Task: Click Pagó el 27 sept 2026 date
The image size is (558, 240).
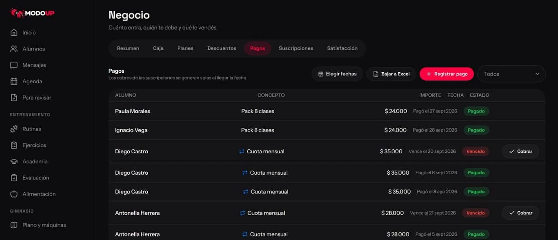Action: [x=435, y=112]
